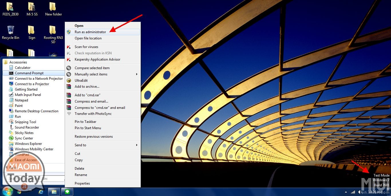
Task: Choose Copy in the context menu
Action: (103, 160)
